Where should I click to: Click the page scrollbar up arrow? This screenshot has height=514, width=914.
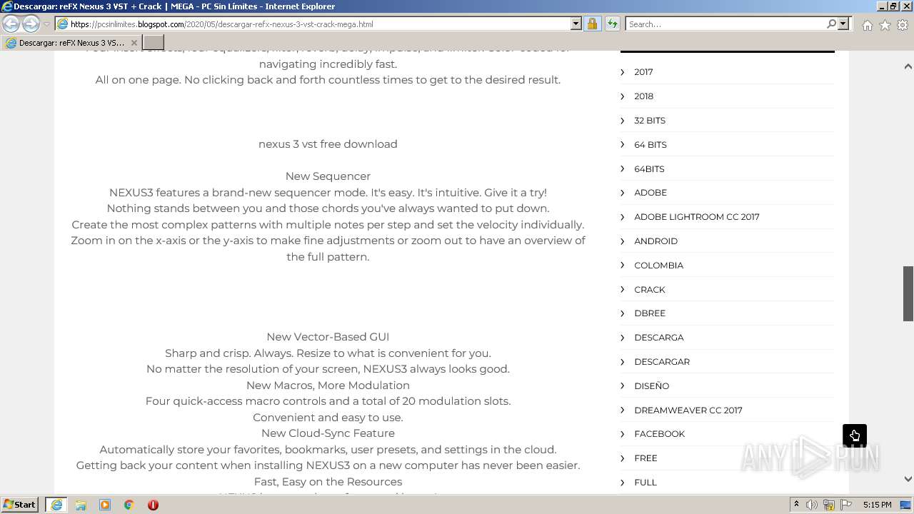tap(908, 66)
